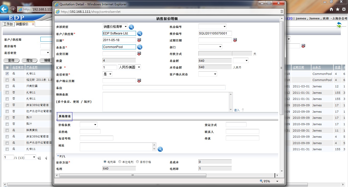The image size is (348, 187).
Task: Click the green refresh icon at top right
Action: [x=339, y=25]
